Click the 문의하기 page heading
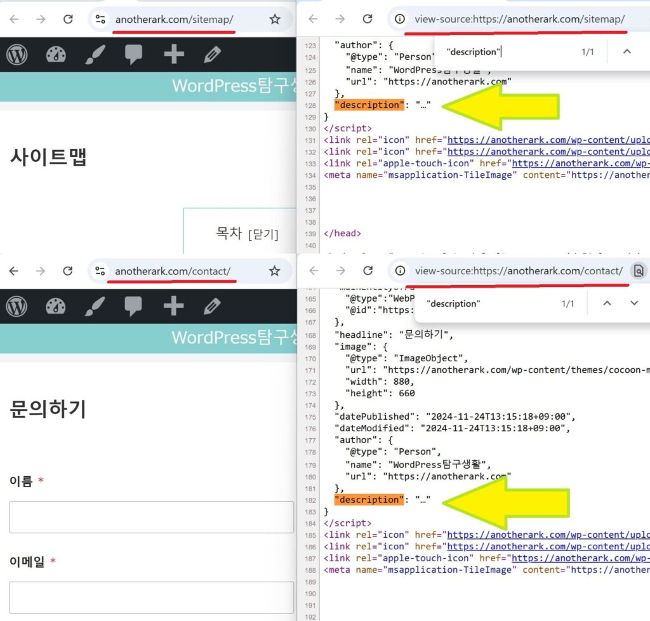650x621 pixels. pyautogui.click(x=48, y=409)
